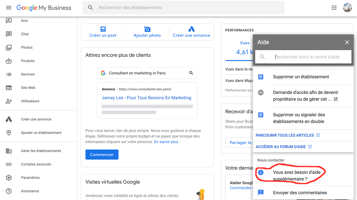This screenshot has height=200, width=357.
Task: Click the external-link icon next to Parcourir tous les articles
Action: [318, 135]
